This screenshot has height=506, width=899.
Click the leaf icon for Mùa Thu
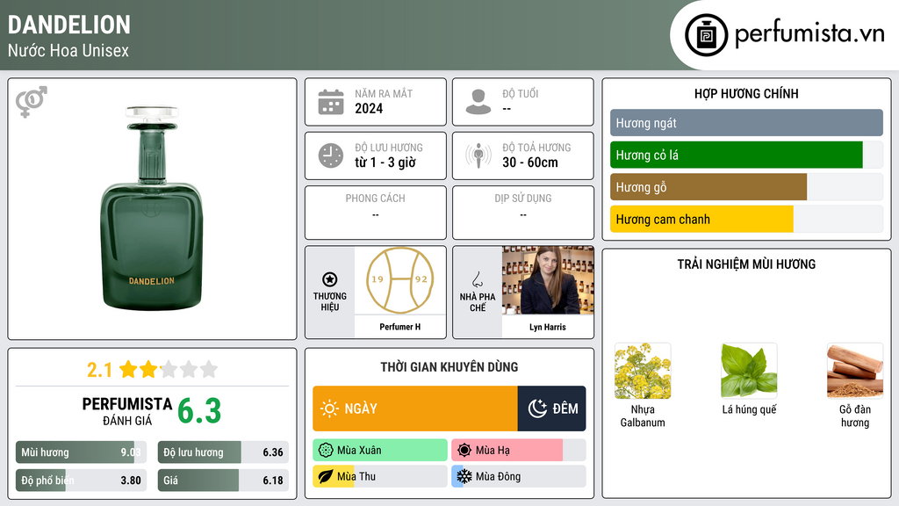[x=326, y=476]
